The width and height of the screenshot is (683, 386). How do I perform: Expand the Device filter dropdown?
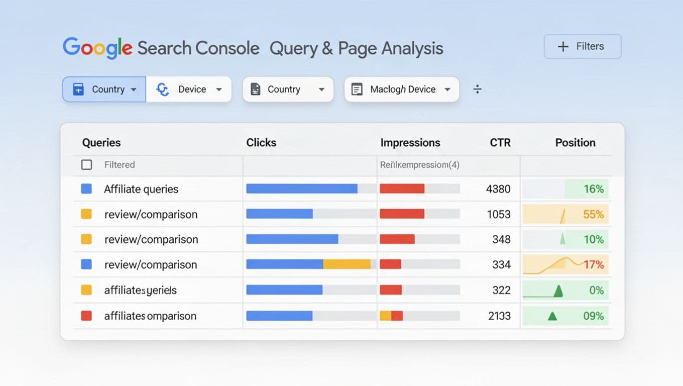tap(219, 89)
